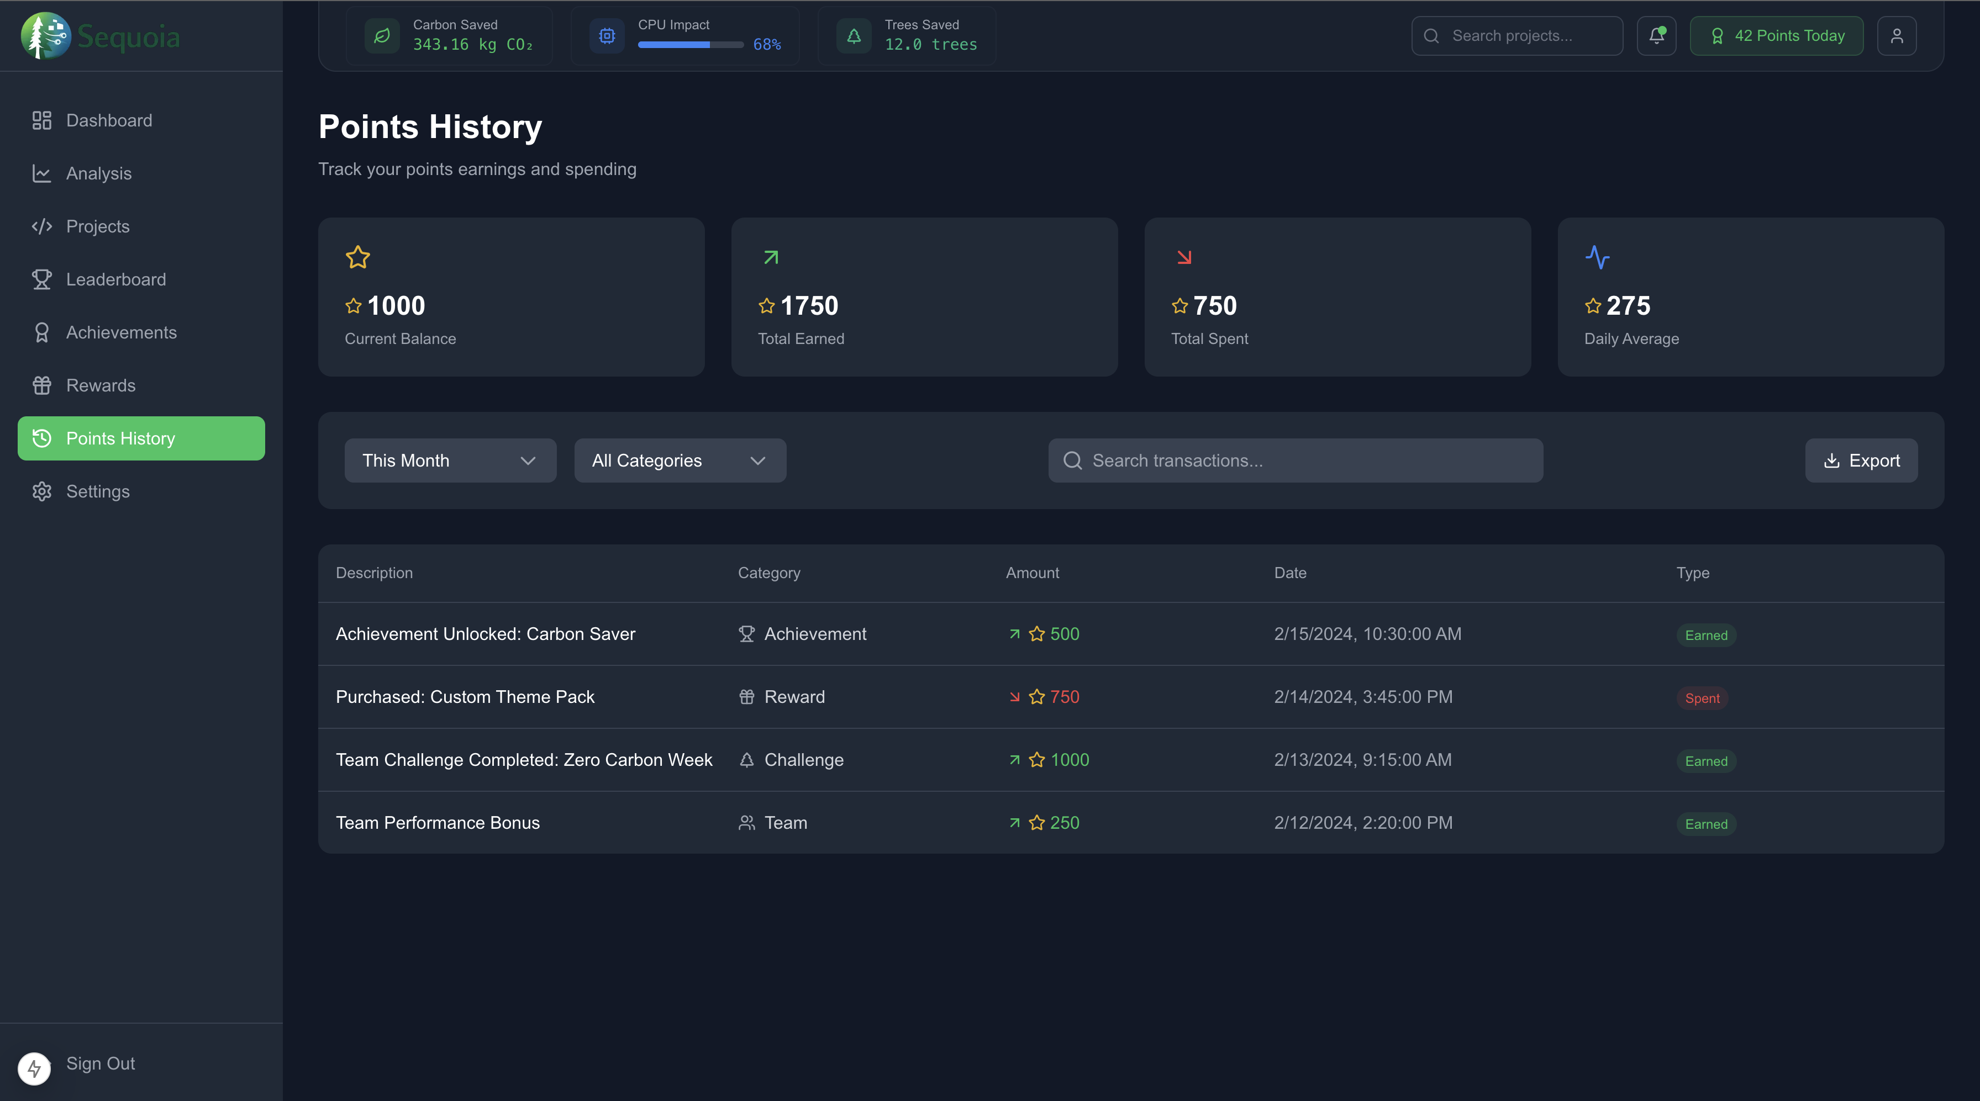Click the Sequoia tree logo
The image size is (1980, 1101).
pos(45,36)
